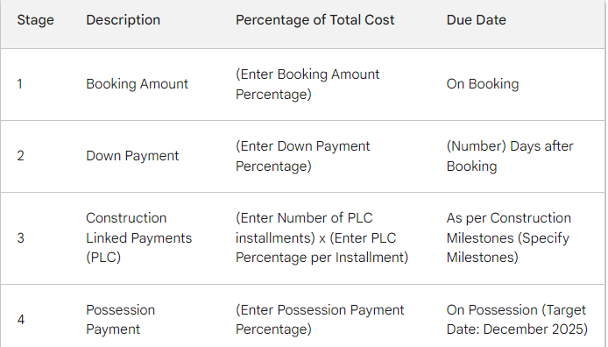Select the Construction Milestones due date cell
This screenshot has width=608, height=347.
click(509, 237)
